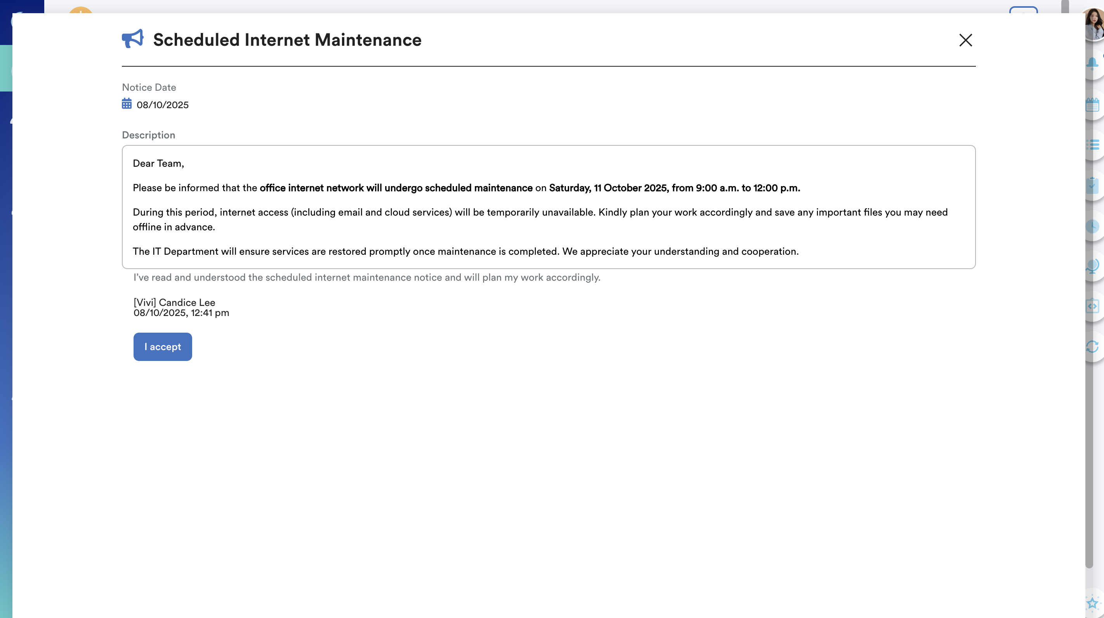Screen dimensions: 1104x618
Task: Click the Scheduled Internet Maintenance title
Action: click(287, 40)
